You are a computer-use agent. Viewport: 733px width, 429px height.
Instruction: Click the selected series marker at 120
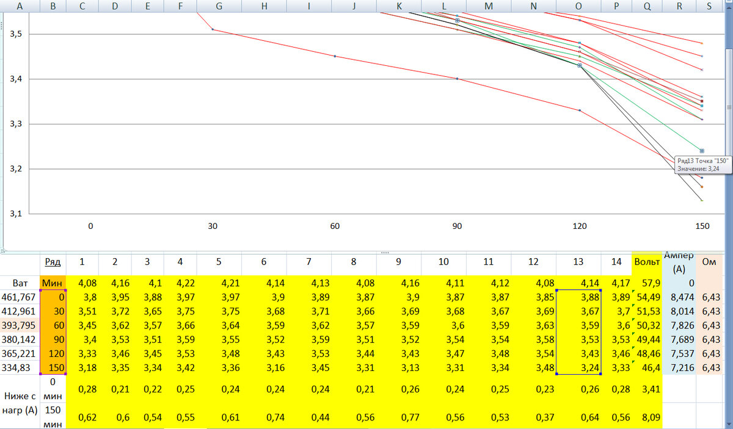(x=579, y=65)
